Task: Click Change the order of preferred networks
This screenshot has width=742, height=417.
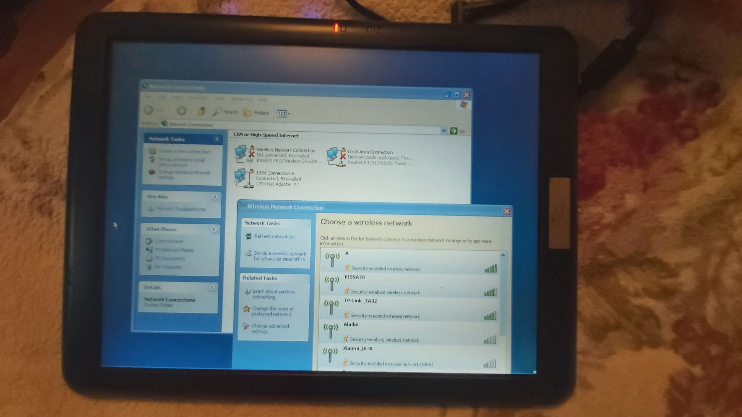Action: [273, 311]
